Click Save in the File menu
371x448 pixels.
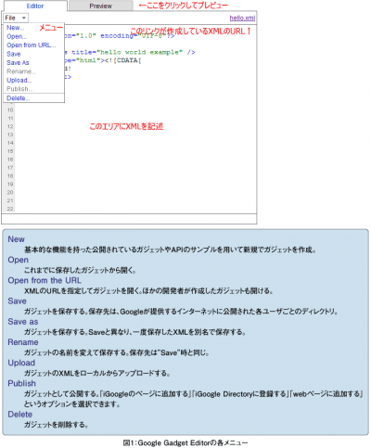click(x=14, y=54)
